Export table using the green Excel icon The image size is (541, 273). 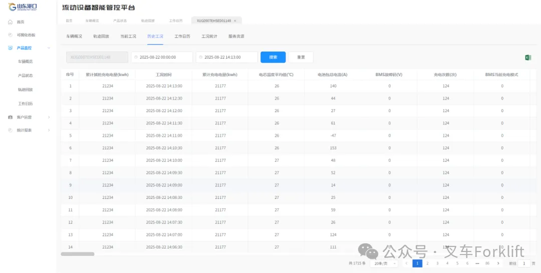(528, 58)
